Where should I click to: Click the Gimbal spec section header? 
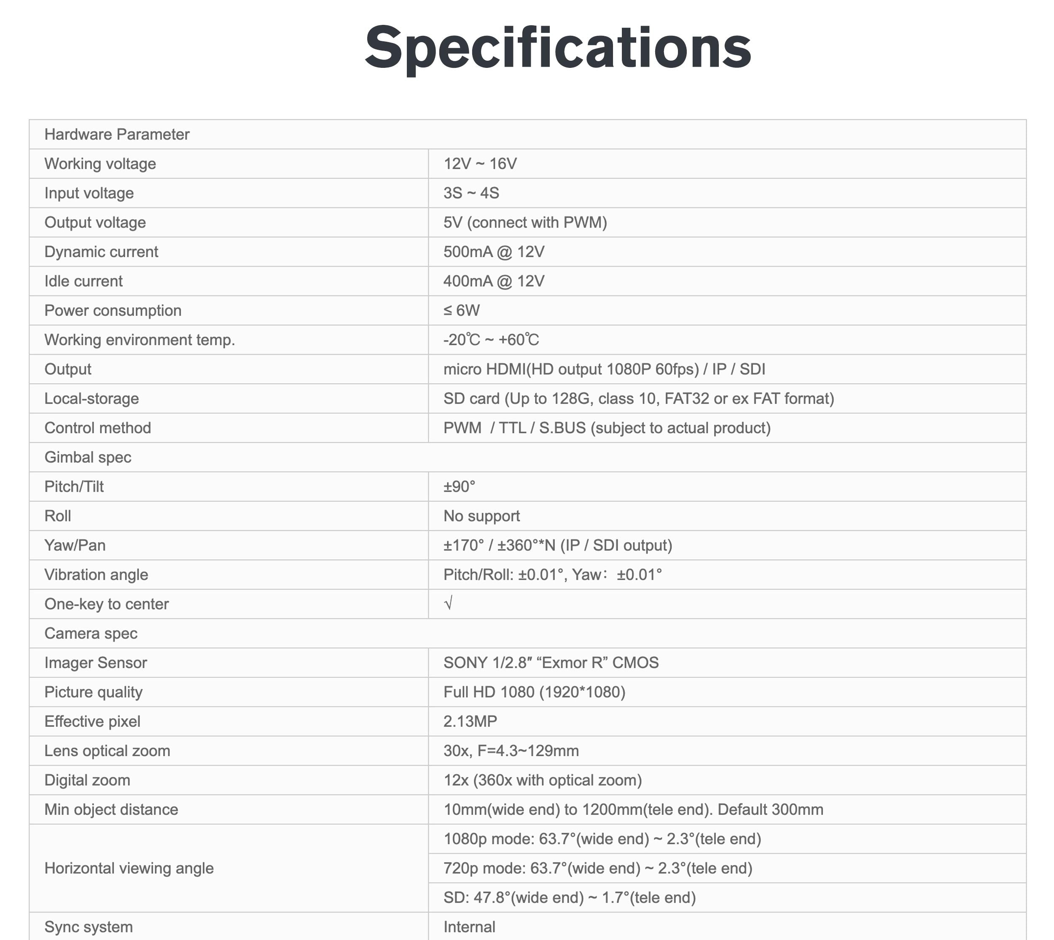88,457
